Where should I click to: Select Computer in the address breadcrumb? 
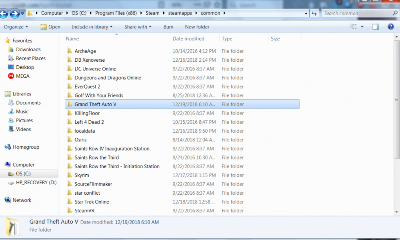52,13
